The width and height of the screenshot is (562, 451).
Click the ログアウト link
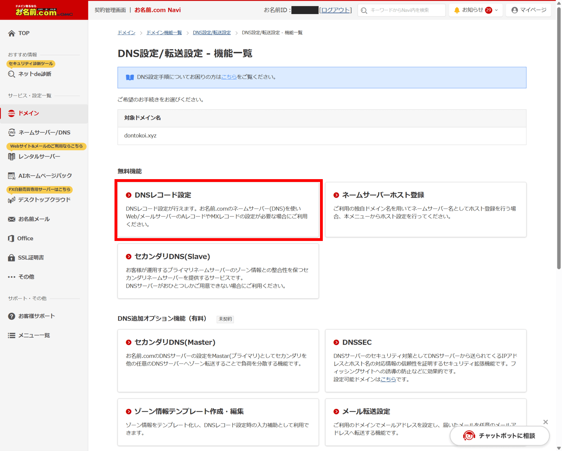pyautogui.click(x=335, y=10)
